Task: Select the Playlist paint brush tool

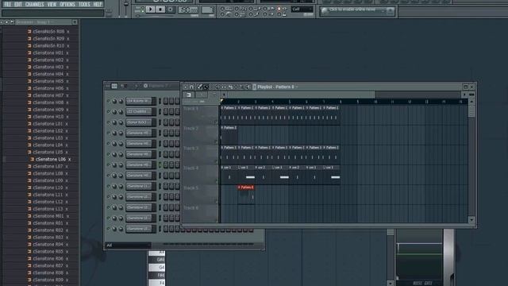Action: (206, 87)
